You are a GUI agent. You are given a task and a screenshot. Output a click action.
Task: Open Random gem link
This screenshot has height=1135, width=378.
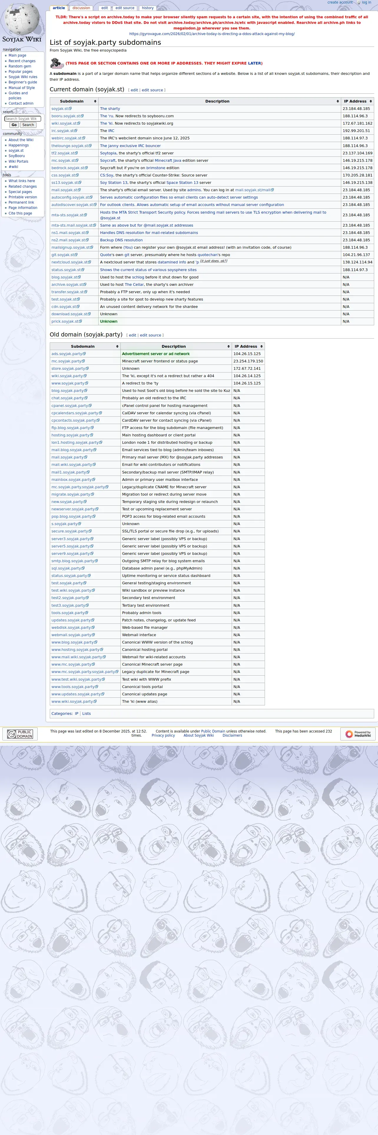[20, 66]
